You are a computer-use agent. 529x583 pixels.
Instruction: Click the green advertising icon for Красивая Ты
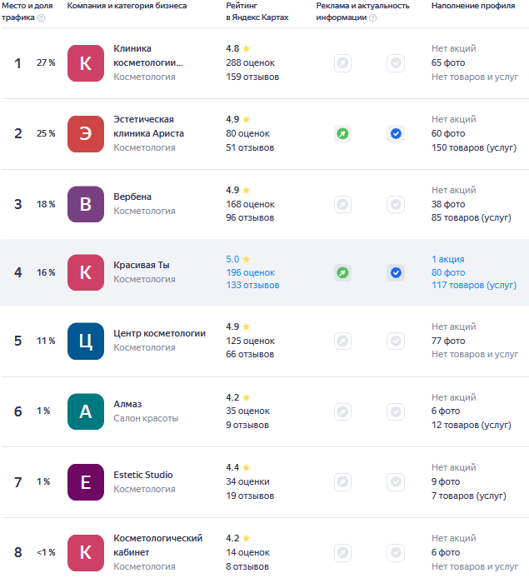click(x=342, y=272)
